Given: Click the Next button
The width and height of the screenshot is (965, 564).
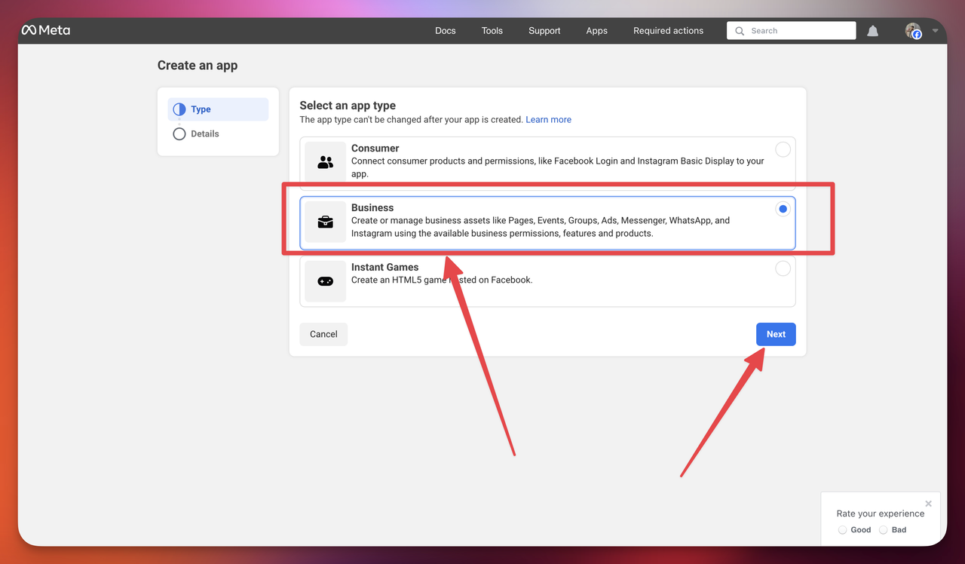Looking at the screenshot, I should tap(776, 334).
